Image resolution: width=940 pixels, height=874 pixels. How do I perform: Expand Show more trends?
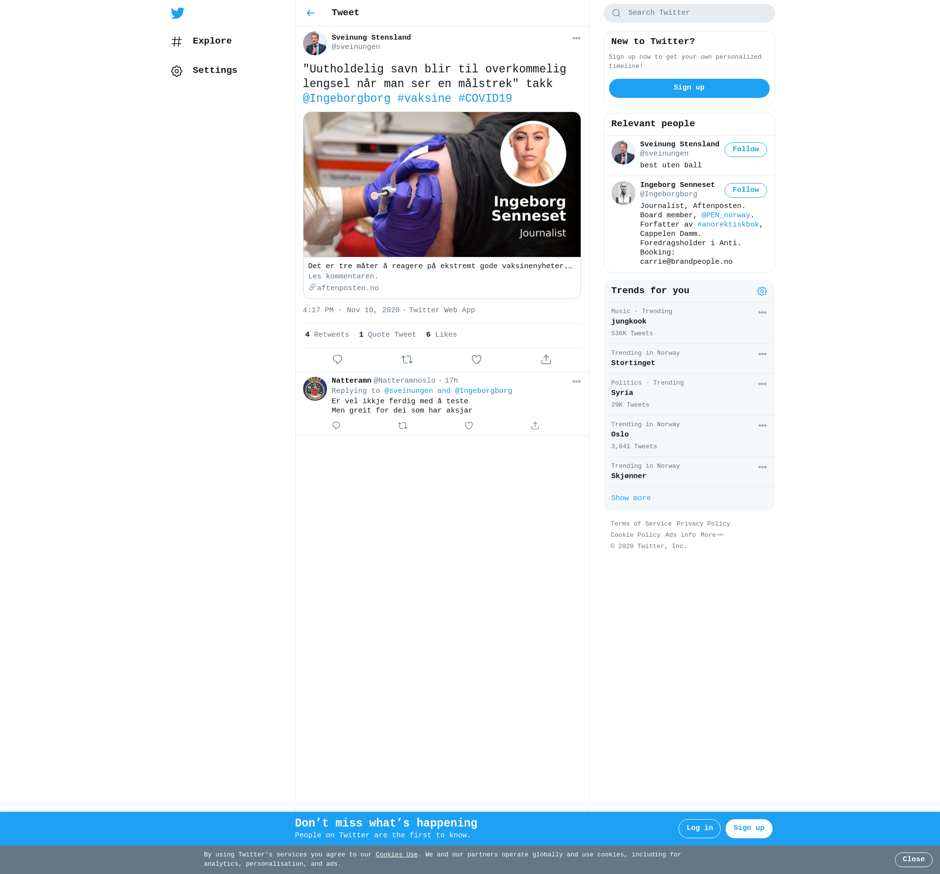(x=631, y=498)
